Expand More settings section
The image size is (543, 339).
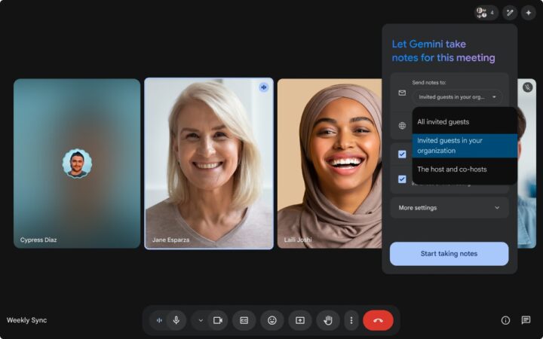coord(449,208)
